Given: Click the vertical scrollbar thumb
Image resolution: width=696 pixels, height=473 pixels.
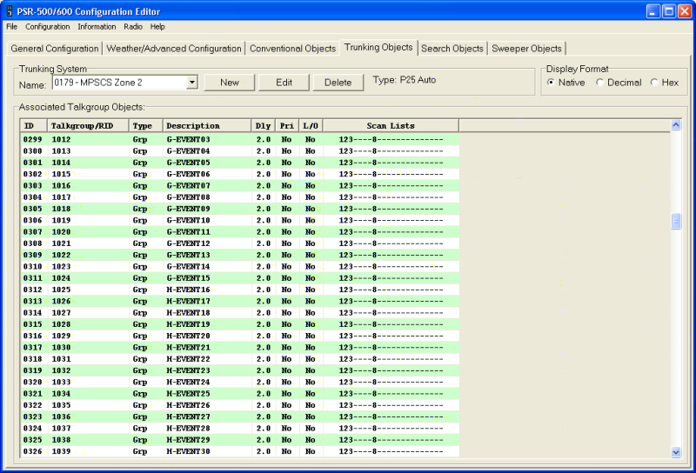Looking at the screenshot, I should click(676, 222).
